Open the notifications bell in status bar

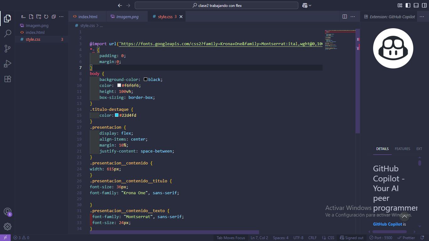coord(423,238)
